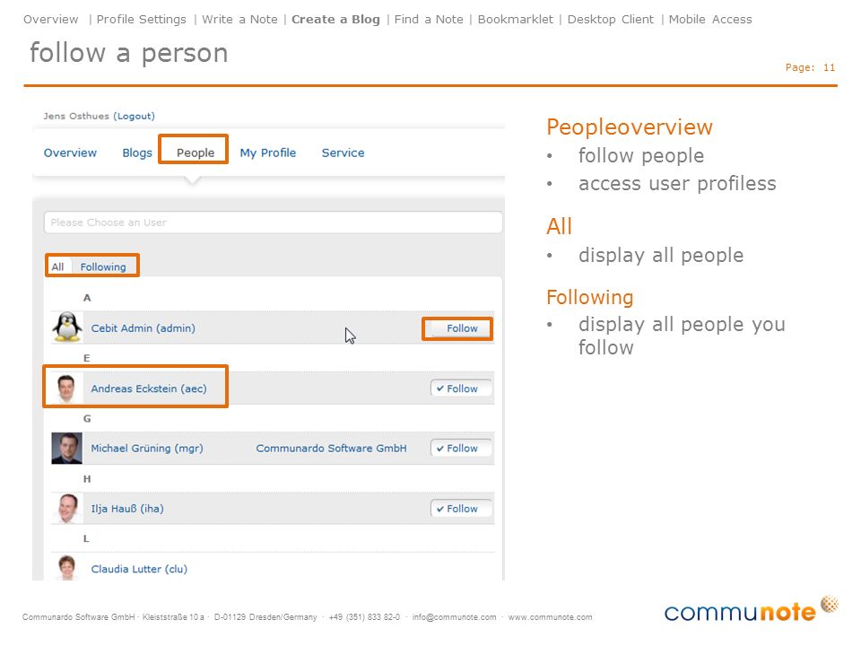Switch to the Following filter tab
This screenshot has height=646, width=861.
click(103, 267)
